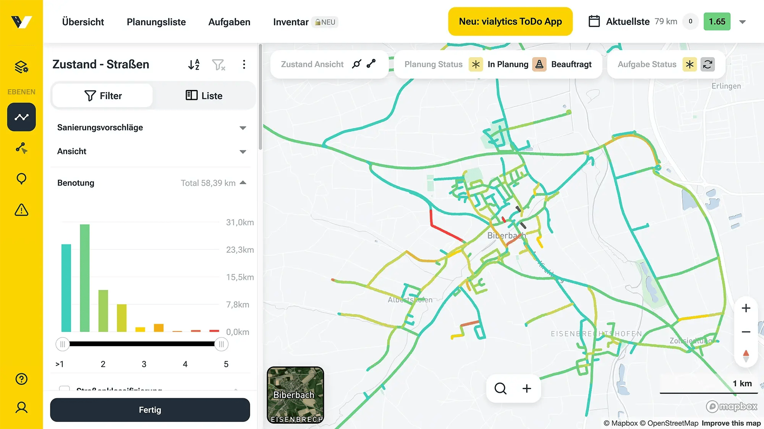Open the Planungsliste menu item

156,22
